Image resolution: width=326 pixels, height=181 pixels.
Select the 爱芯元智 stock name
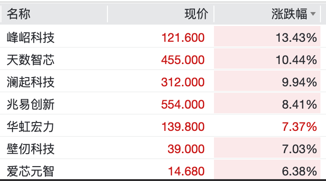(x=31, y=171)
